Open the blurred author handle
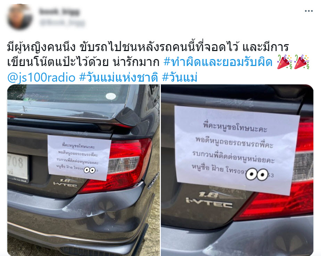The width and height of the screenshot is (321, 256). (62, 23)
